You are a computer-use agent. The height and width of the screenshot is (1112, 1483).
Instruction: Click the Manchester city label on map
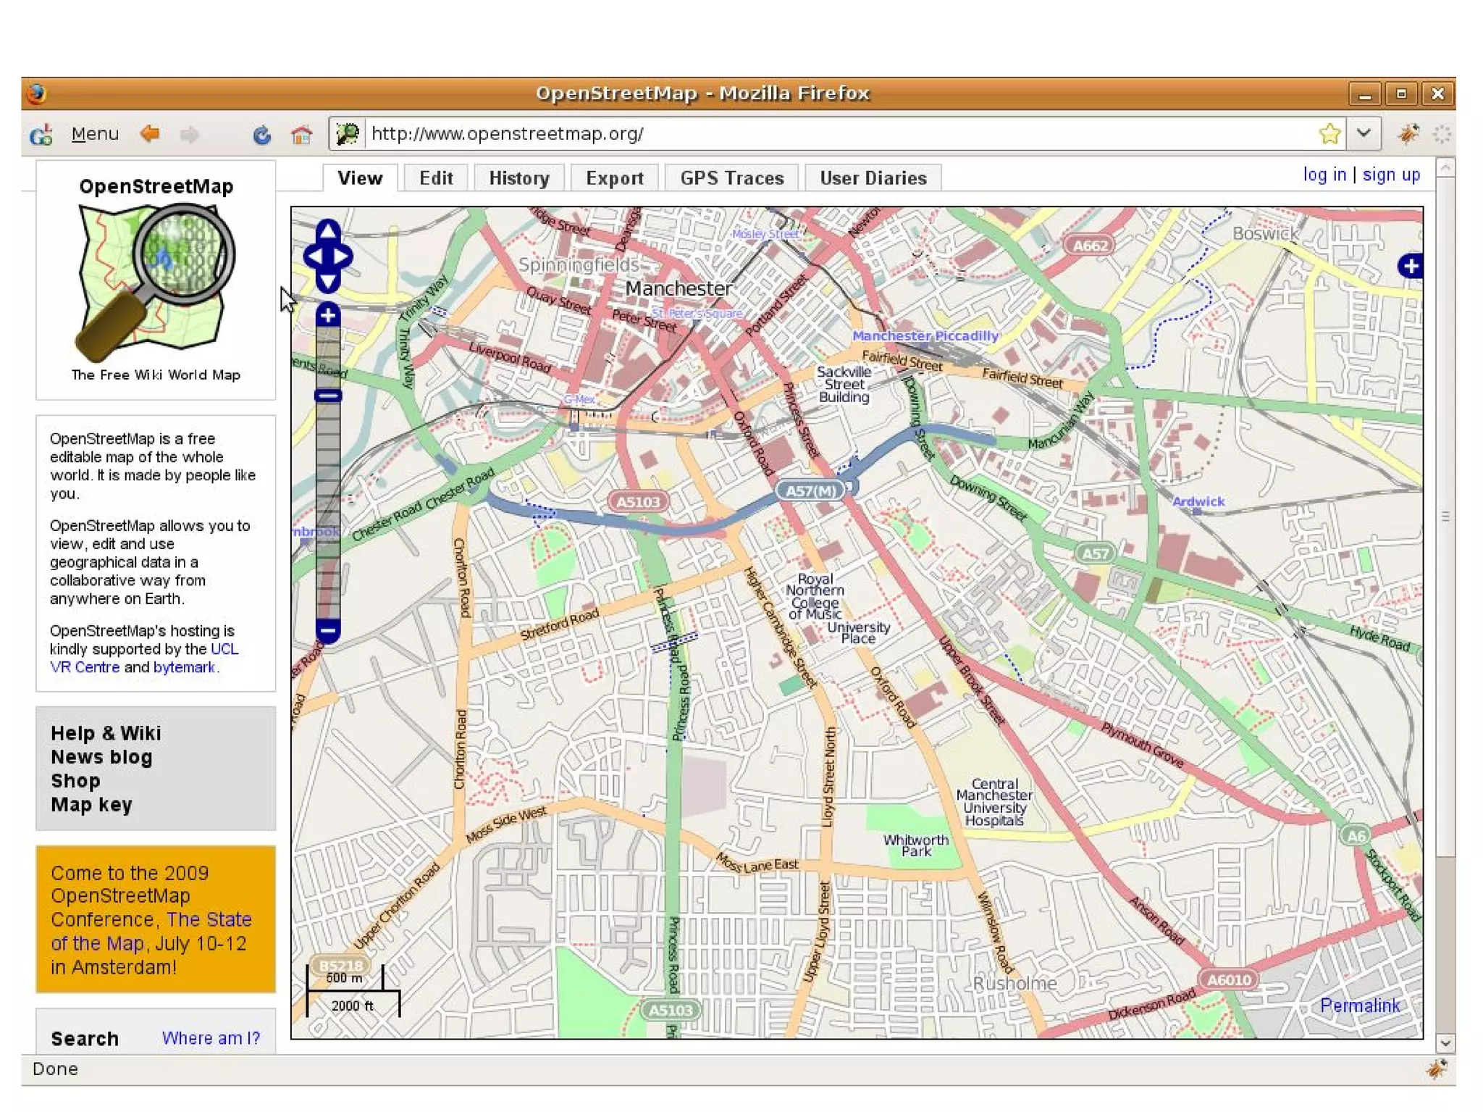click(x=679, y=288)
